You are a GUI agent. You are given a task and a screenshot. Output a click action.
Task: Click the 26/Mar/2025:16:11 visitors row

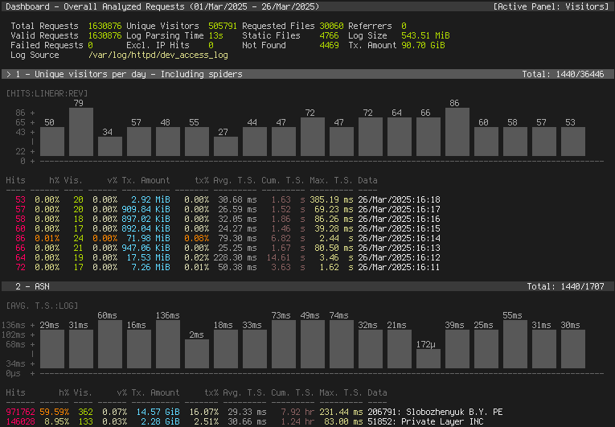[x=399, y=267]
